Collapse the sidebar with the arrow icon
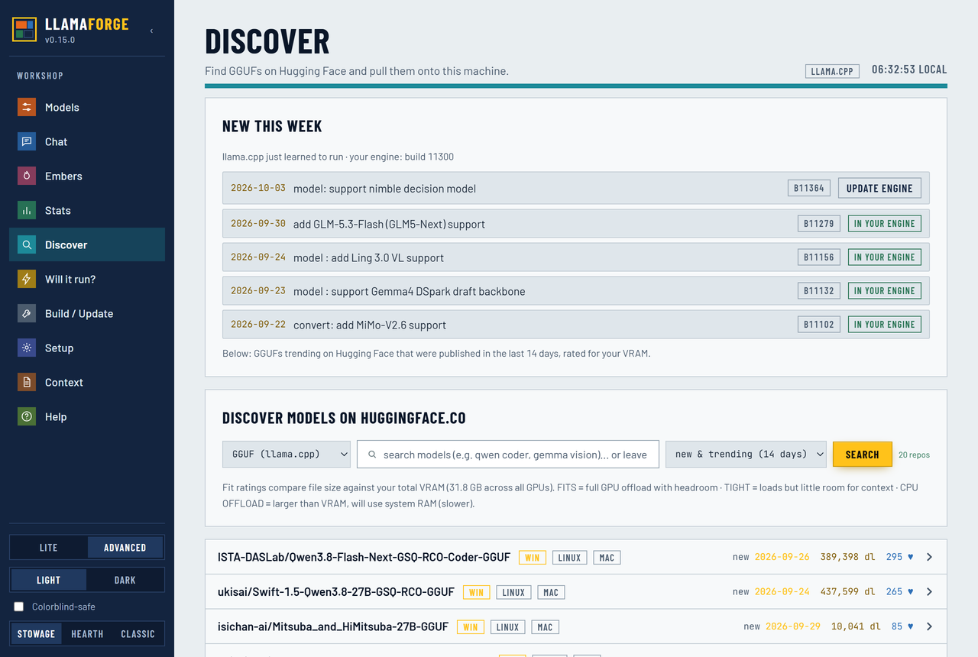 click(x=151, y=31)
